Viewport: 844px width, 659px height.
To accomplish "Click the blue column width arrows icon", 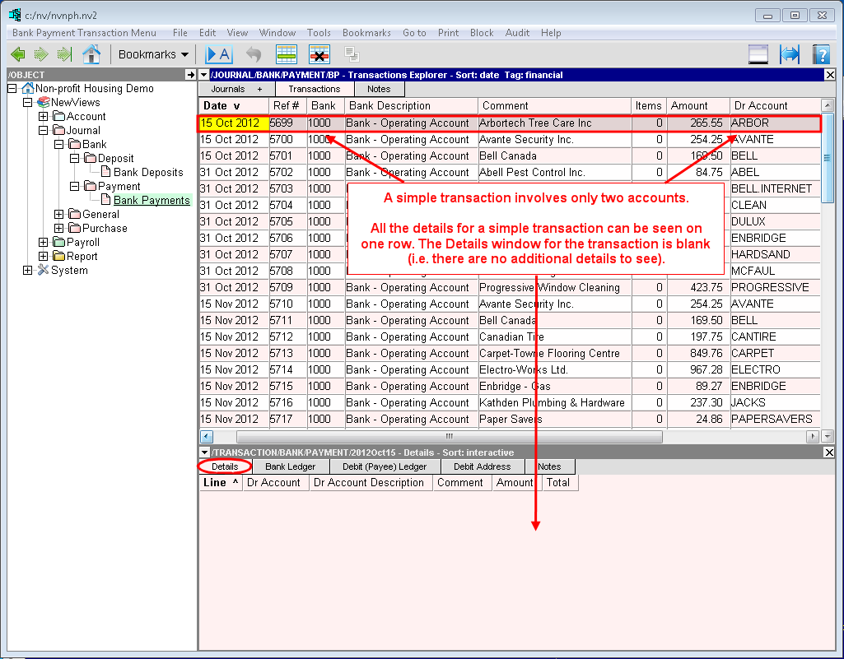I will (790, 55).
